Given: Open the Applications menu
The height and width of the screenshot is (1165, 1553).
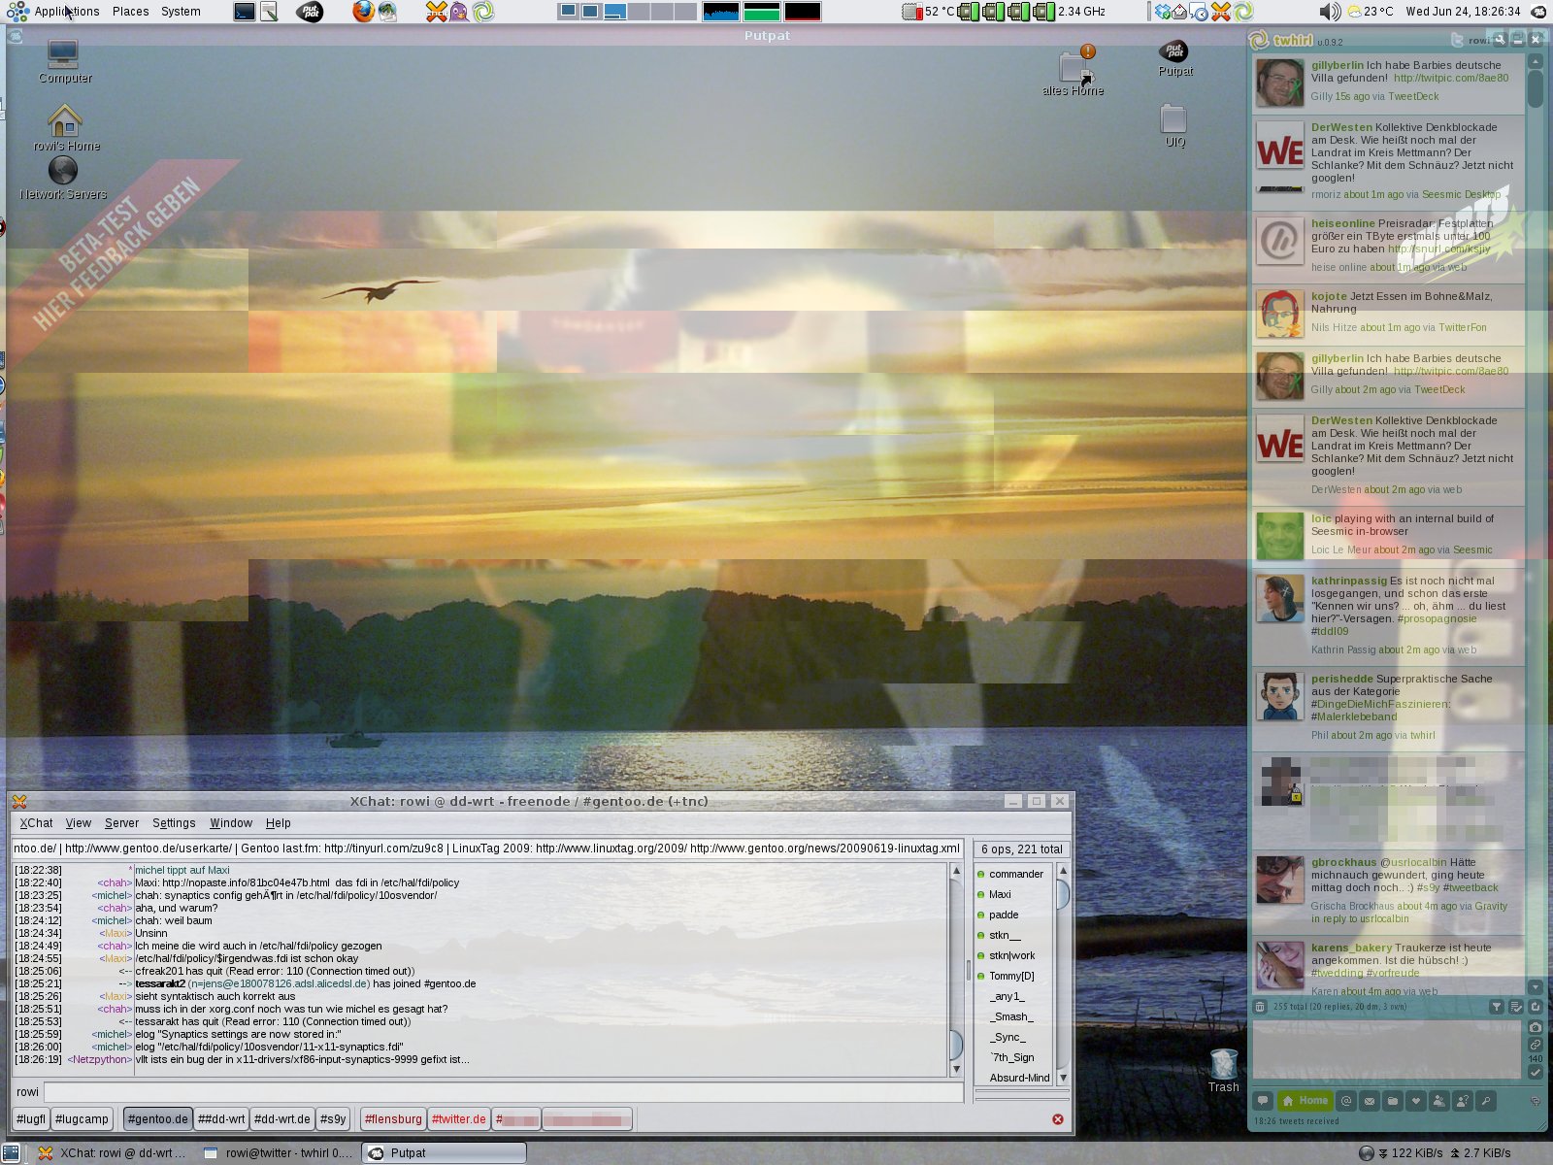Looking at the screenshot, I should coord(67,12).
